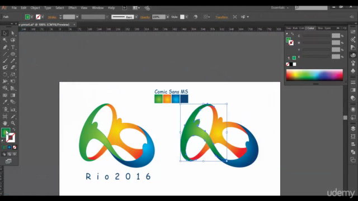This screenshot has height=201, width=358.
Task: Pick the Free Transform tool
Action: (x=13, y=82)
